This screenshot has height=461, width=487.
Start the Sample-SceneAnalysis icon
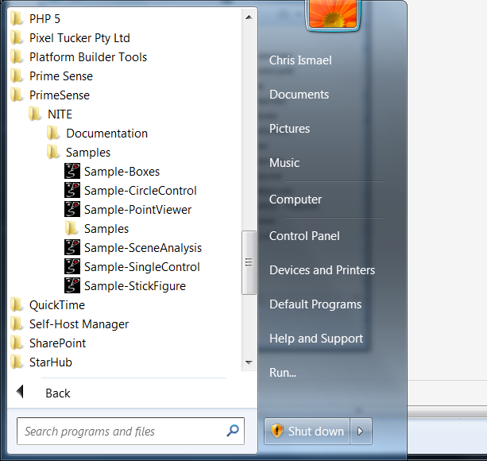click(72, 248)
